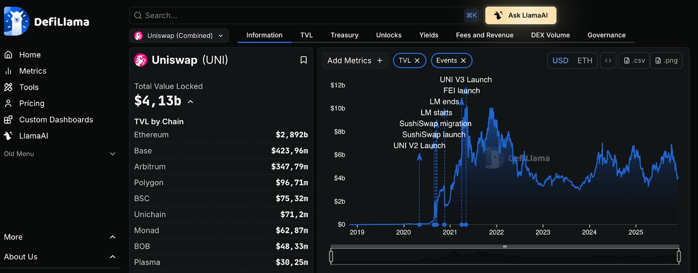Switch chart denomination to ETH
This screenshot has width=698, height=273.
click(585, 61)
